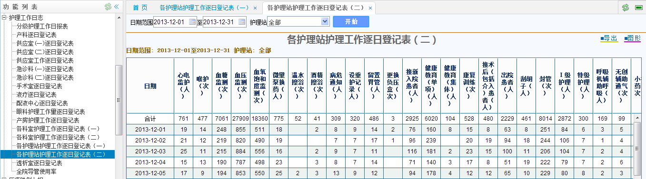The height and width of the screenshot is (179, 646).
Task: Click the 图形 chart link
Action: tap(632, 38)
